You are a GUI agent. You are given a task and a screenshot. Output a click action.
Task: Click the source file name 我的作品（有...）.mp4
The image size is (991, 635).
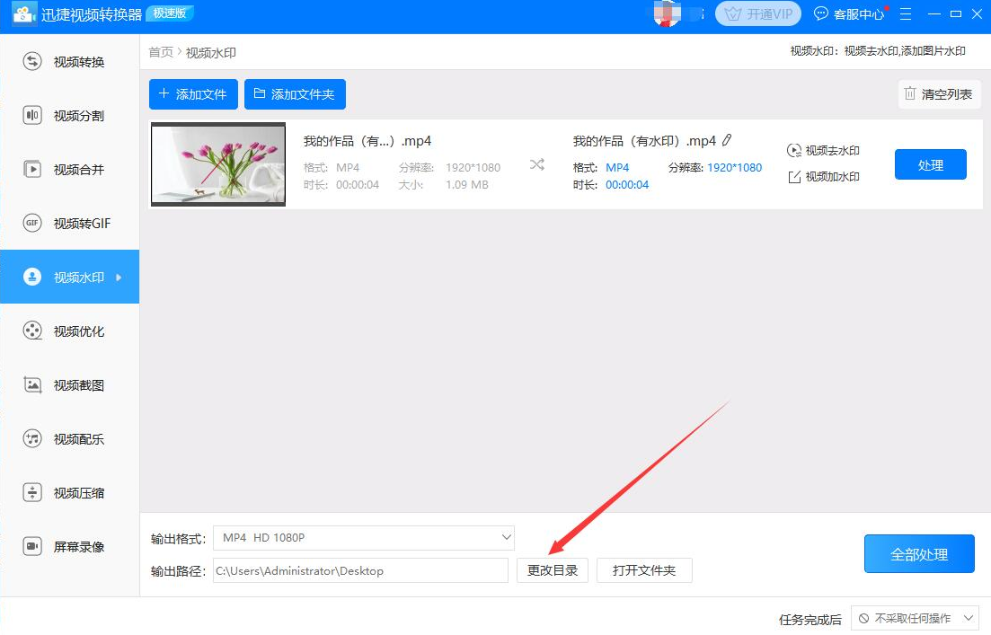[367, 141]
